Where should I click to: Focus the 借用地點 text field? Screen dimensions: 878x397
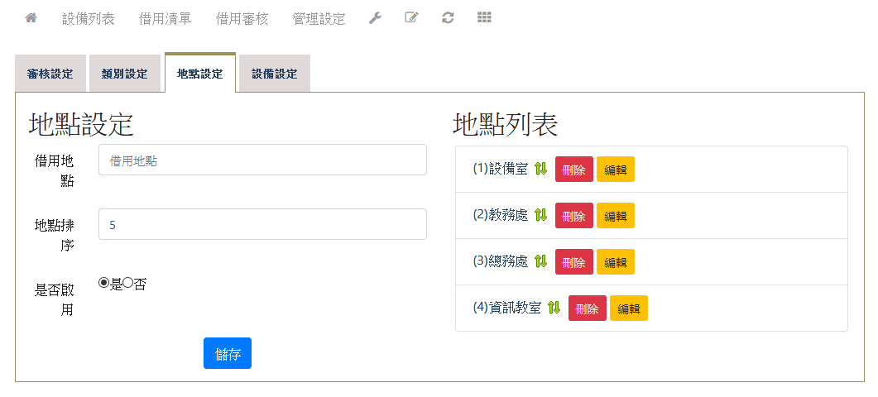[x=262, y=160]
